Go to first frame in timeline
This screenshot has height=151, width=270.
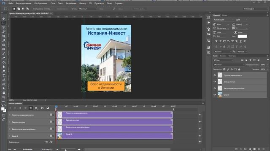pyautogui.click(x=10, y=108)
